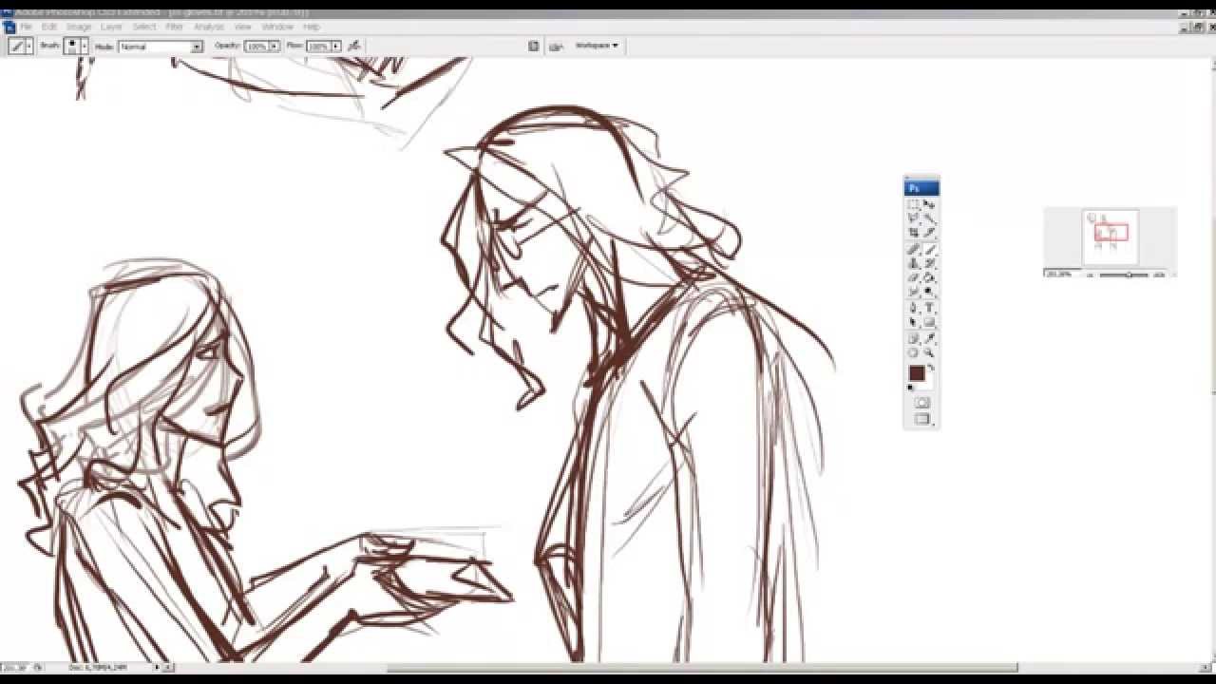Select the Brush tool in the toolbox
Screen dimensions: 1216x684
tap(930, 249)
